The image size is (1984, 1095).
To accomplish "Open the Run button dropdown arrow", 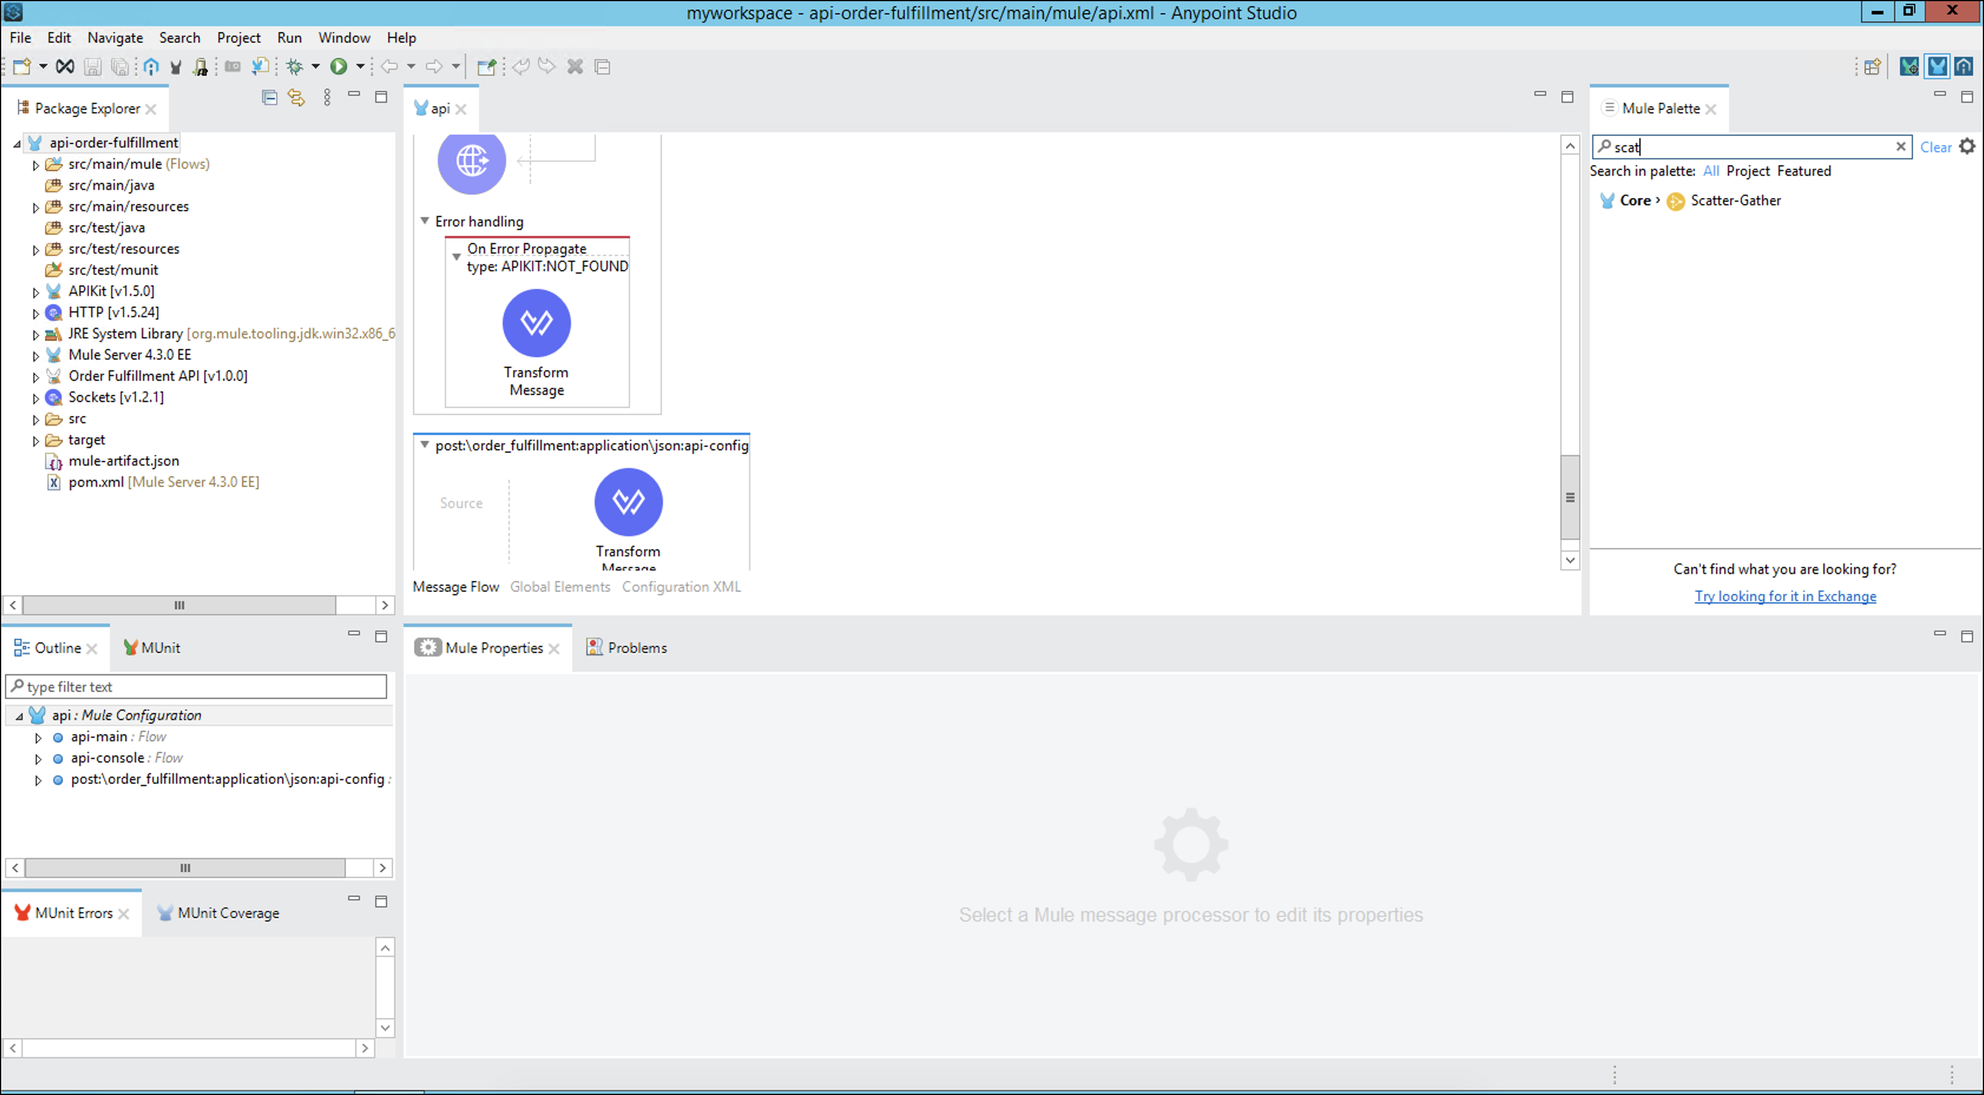I will (360, 67).
